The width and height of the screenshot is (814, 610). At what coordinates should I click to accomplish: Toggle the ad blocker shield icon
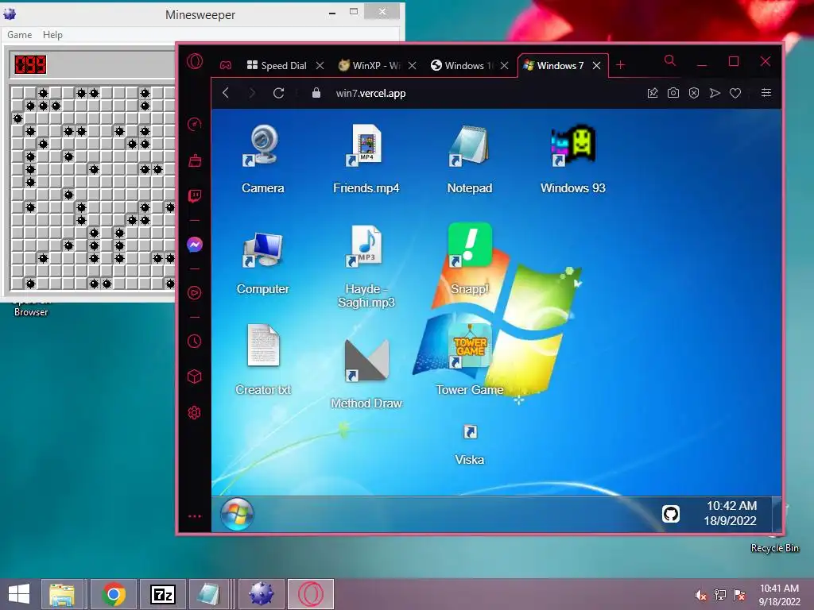pyautogui.click(x=694, y=93)
